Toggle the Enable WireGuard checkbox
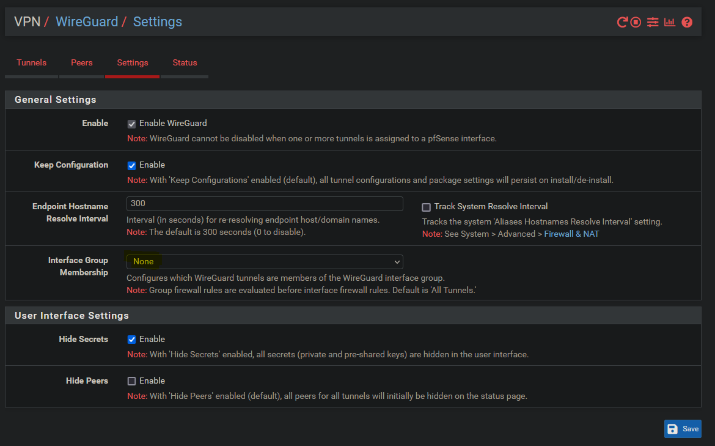 pos(132,124)
